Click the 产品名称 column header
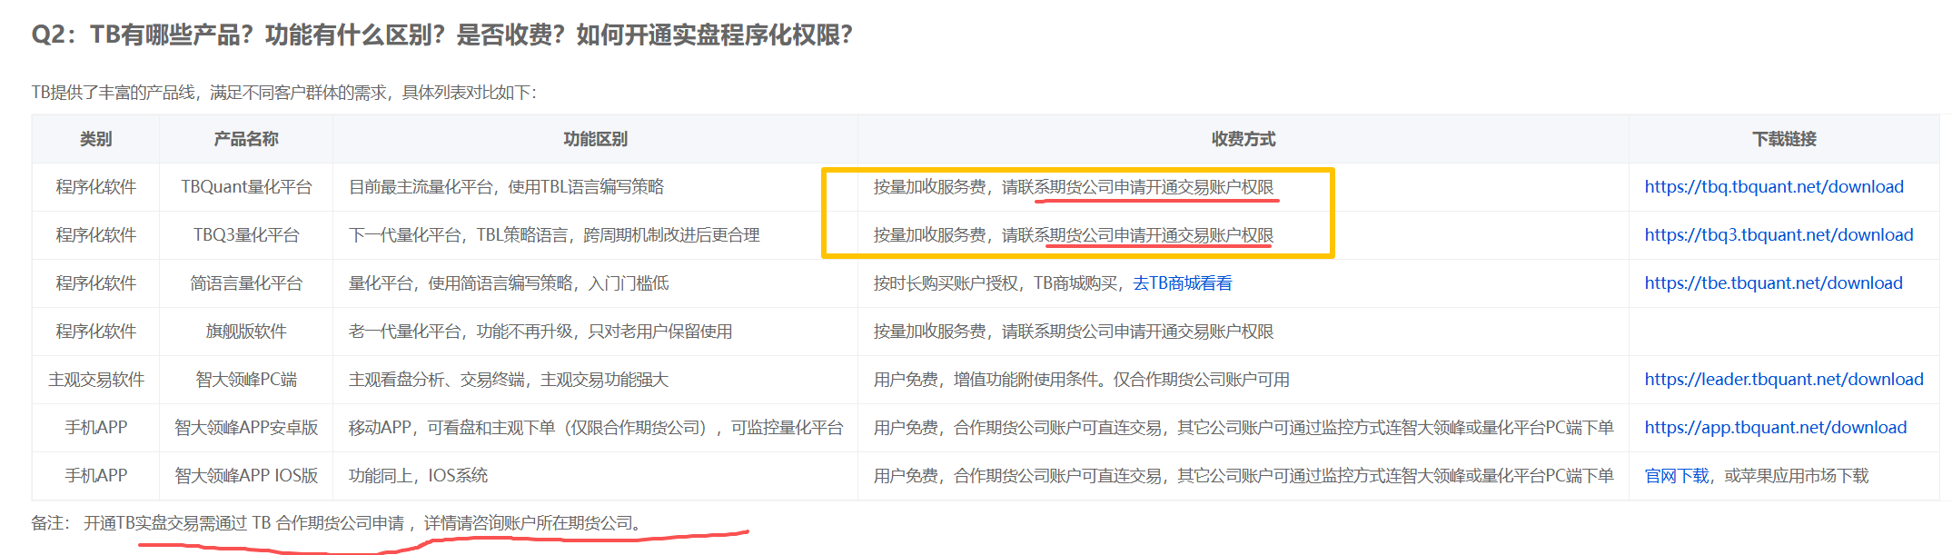This screenshot has height=555, width=1952. [x=245, y=139]
